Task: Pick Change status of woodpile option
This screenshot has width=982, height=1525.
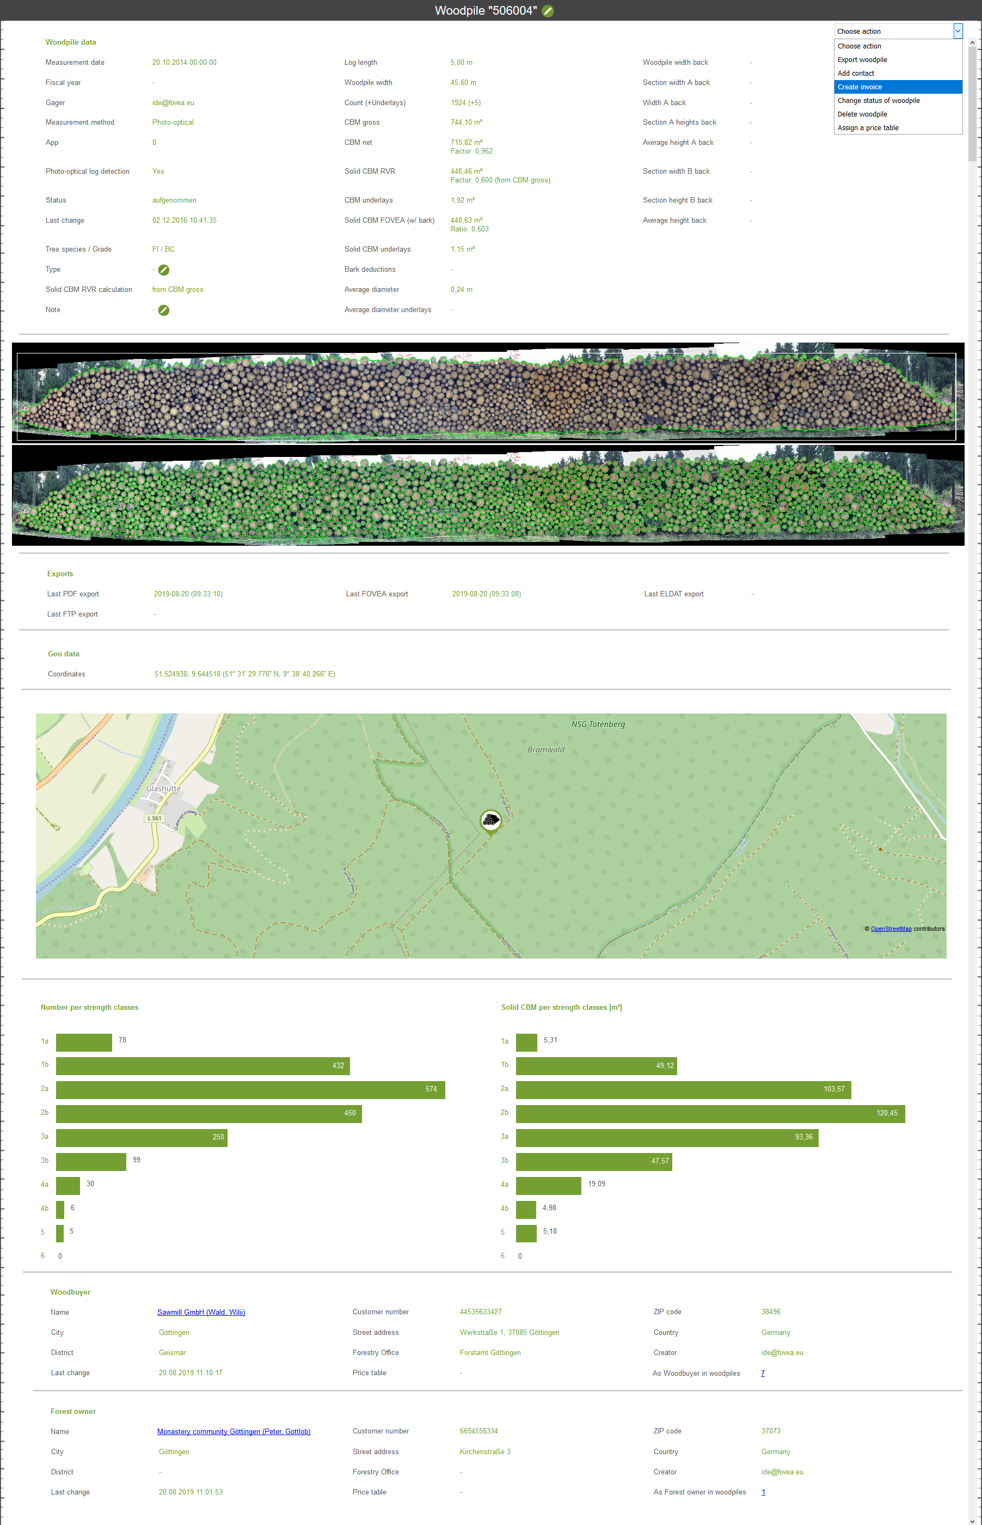Action: 878,101
